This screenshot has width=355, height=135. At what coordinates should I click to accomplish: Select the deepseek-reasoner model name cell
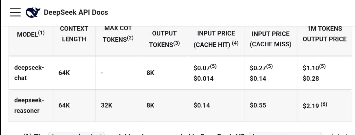29,105
